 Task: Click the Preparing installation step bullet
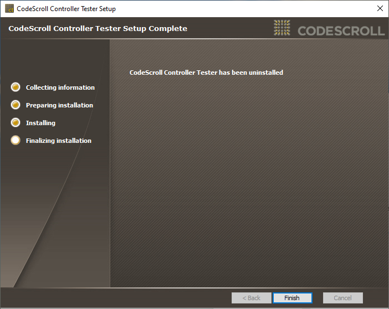click(x=16, y=105)
